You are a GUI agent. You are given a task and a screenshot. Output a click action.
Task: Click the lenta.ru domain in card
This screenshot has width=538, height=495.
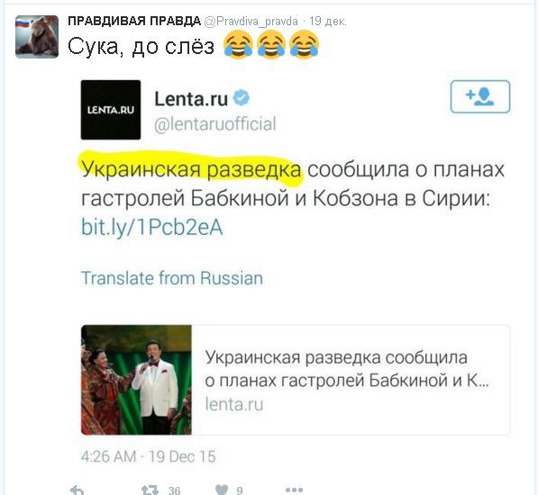tap(234, 404)
